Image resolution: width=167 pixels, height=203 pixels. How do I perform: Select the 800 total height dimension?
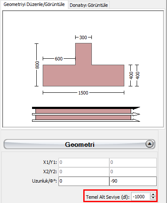[x=37, y=65]
